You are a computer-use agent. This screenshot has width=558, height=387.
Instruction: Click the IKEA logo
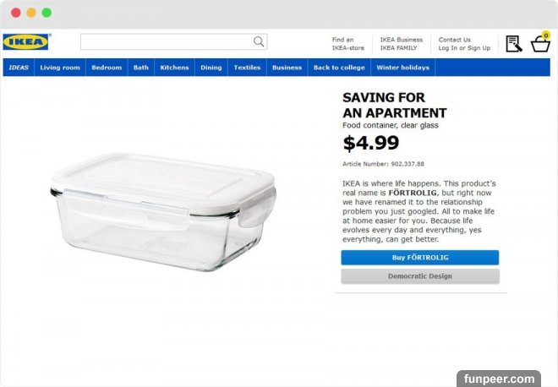pos(27,42)
